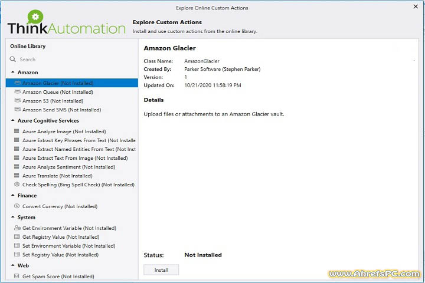This screenshot has width=425, height=283.
Task: Select Get Spam Score (Not Installed)
Action: click(72, 277)
